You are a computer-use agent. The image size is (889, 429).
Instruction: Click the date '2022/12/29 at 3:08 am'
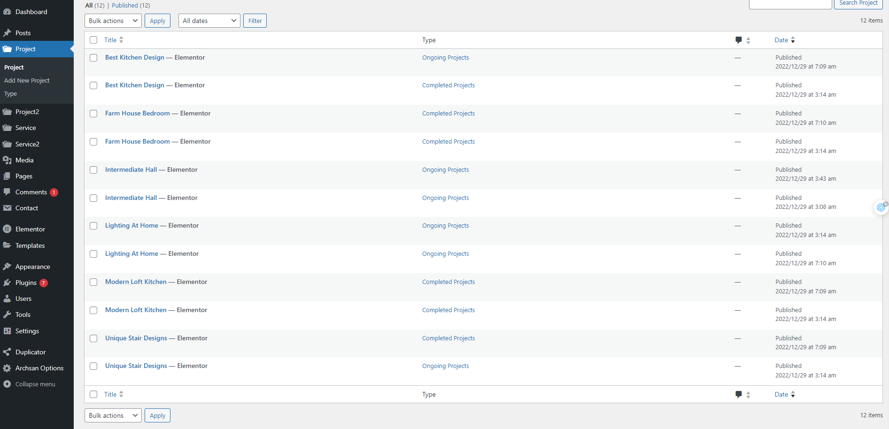pyautogui.click(x=806, y=207)
